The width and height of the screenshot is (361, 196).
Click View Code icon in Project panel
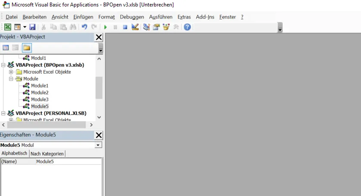pos(6,48)
